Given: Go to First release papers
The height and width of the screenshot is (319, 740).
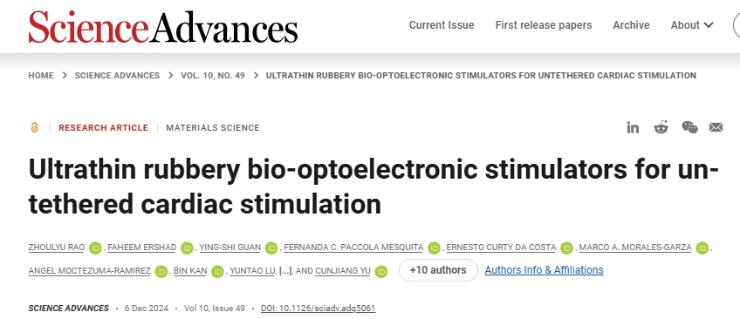Looking at the screenshot, I should pyautogui.click(x=544, y=25).
